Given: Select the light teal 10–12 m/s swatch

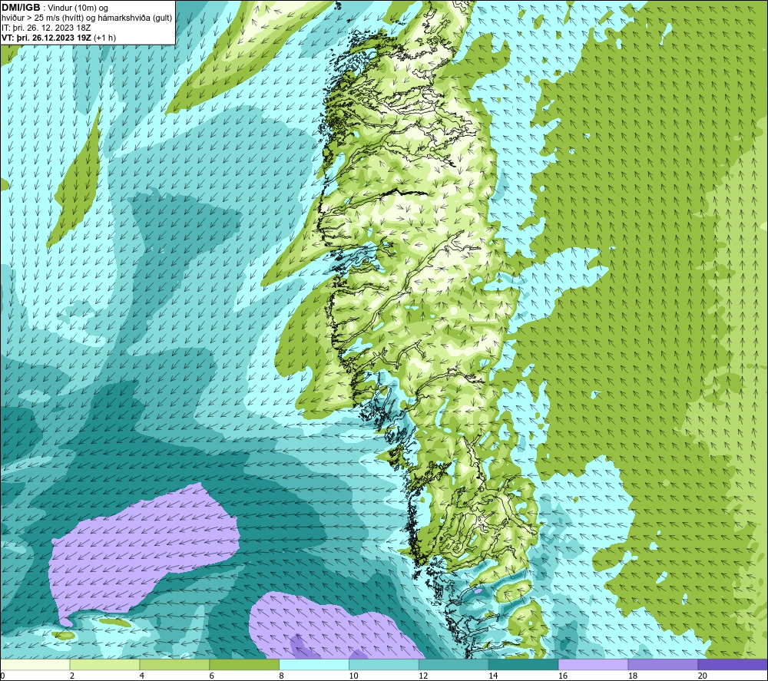Looking at the screenshot, I should click(384, 664).
